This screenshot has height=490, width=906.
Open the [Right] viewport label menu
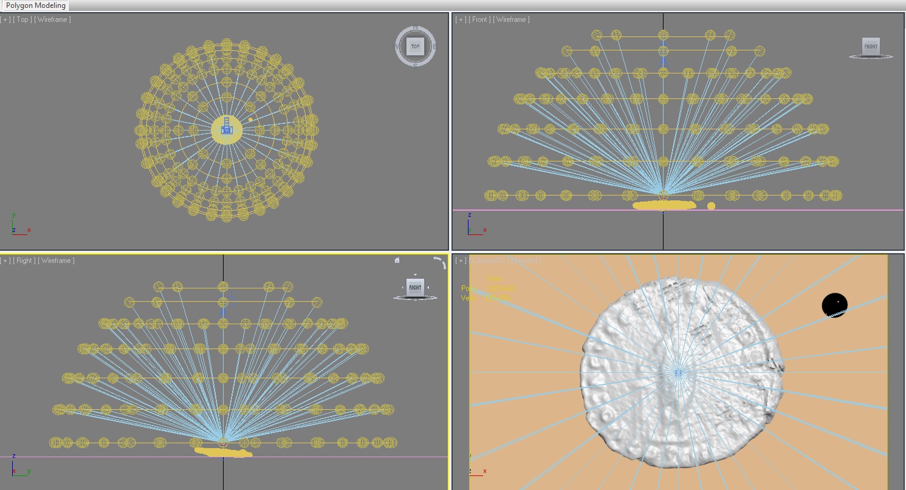24,260
